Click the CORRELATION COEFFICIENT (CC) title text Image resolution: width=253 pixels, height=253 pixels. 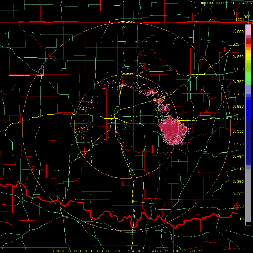[x=89, y=251]
